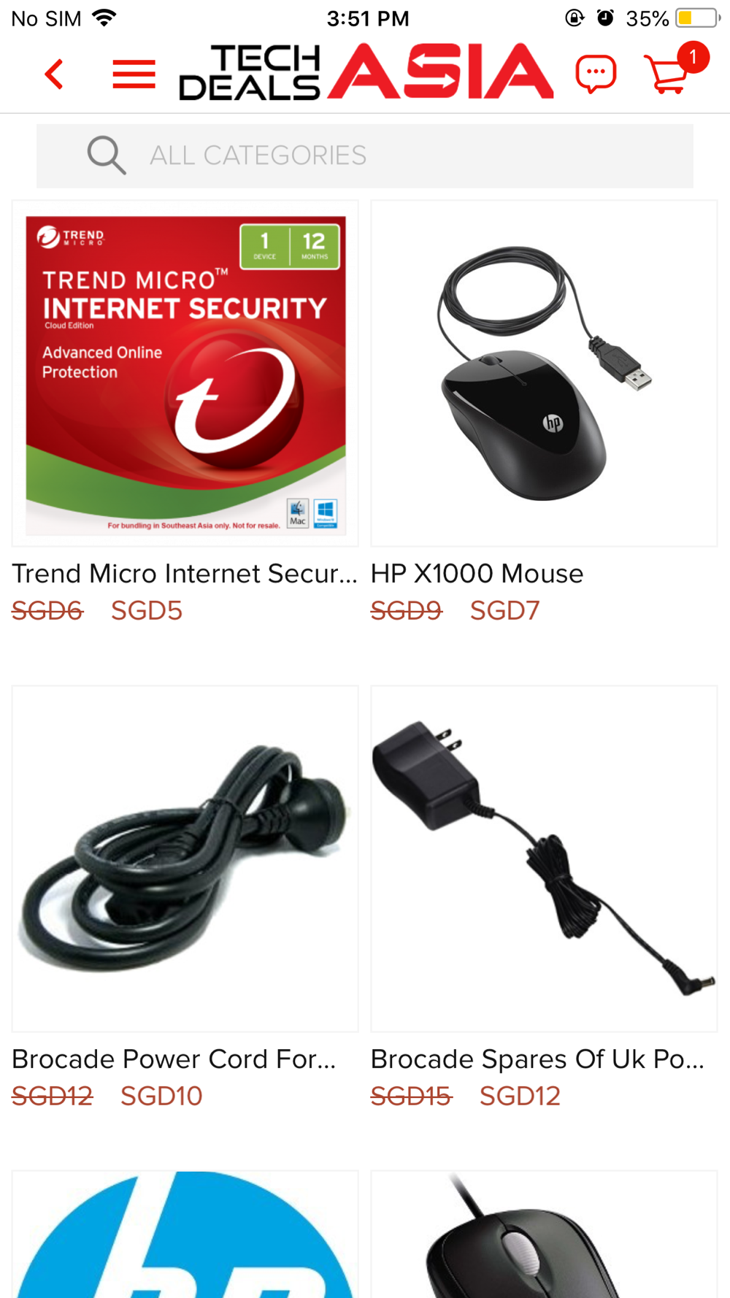
Task: Open the chat messages icon
Action: click(x=596, y=74)
